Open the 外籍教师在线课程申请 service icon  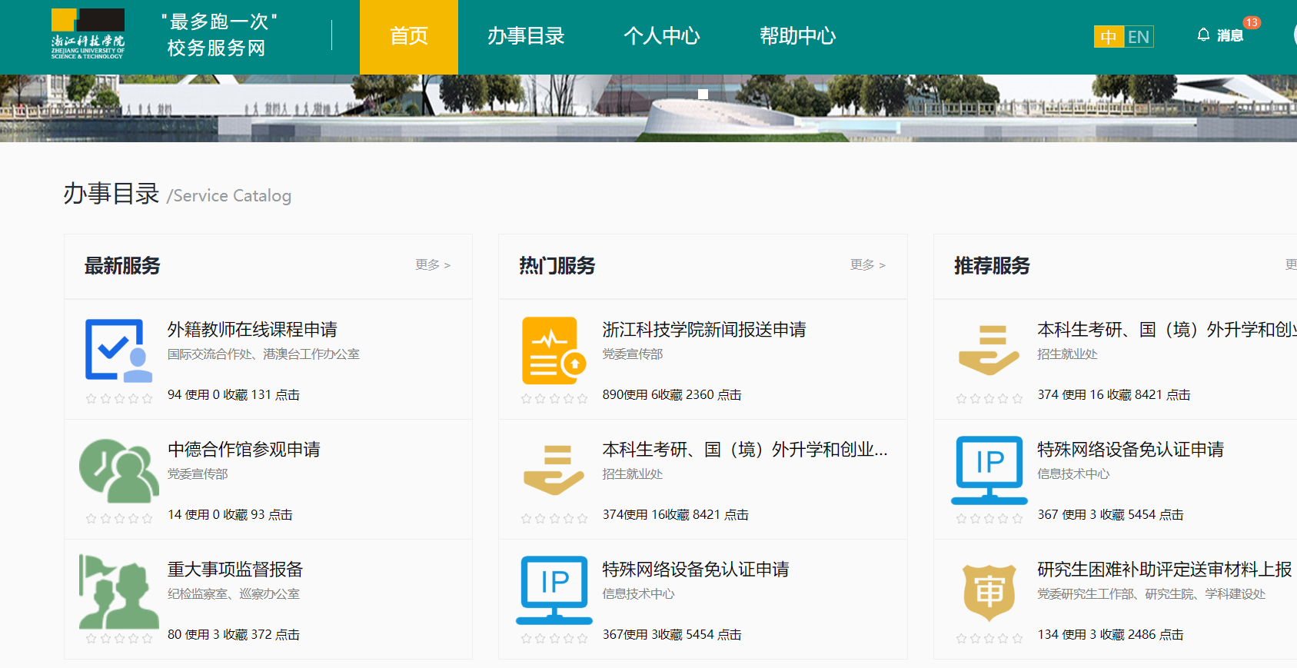[x=118, y=350]
